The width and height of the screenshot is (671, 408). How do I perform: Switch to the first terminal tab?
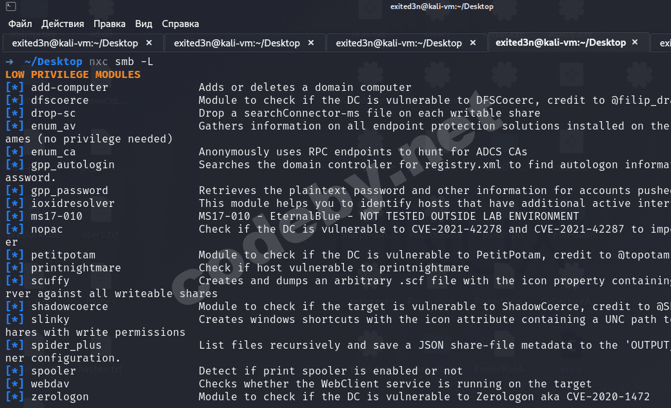point(75,43)
